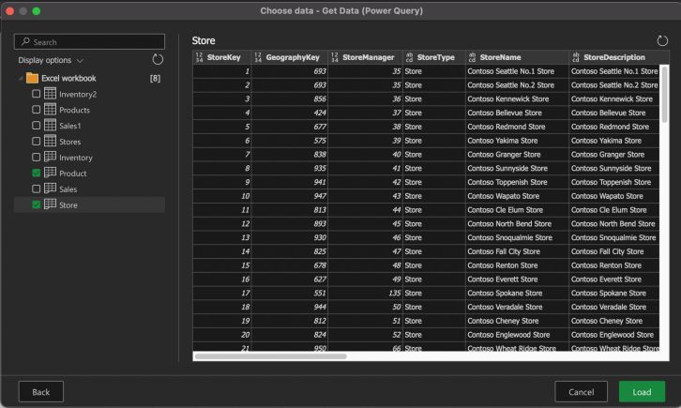
Task: Click the Store sheet icon
Action: pos(51,204)
